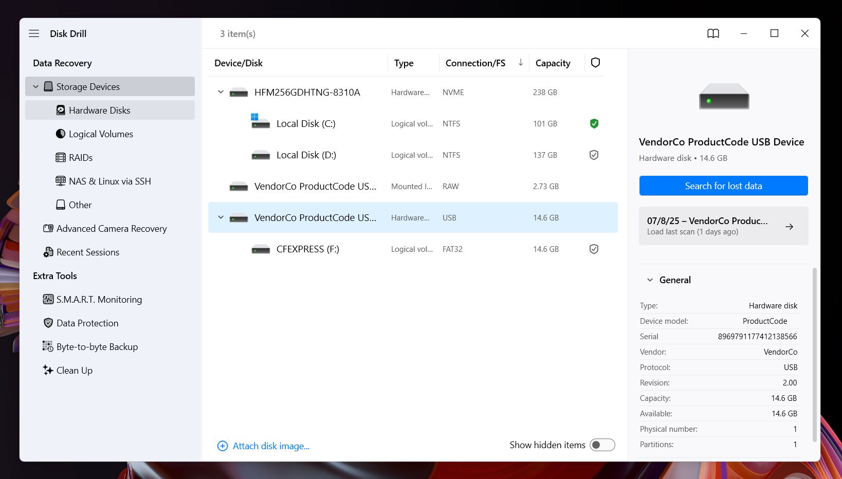Open the RAIDs view

point(110,157)
